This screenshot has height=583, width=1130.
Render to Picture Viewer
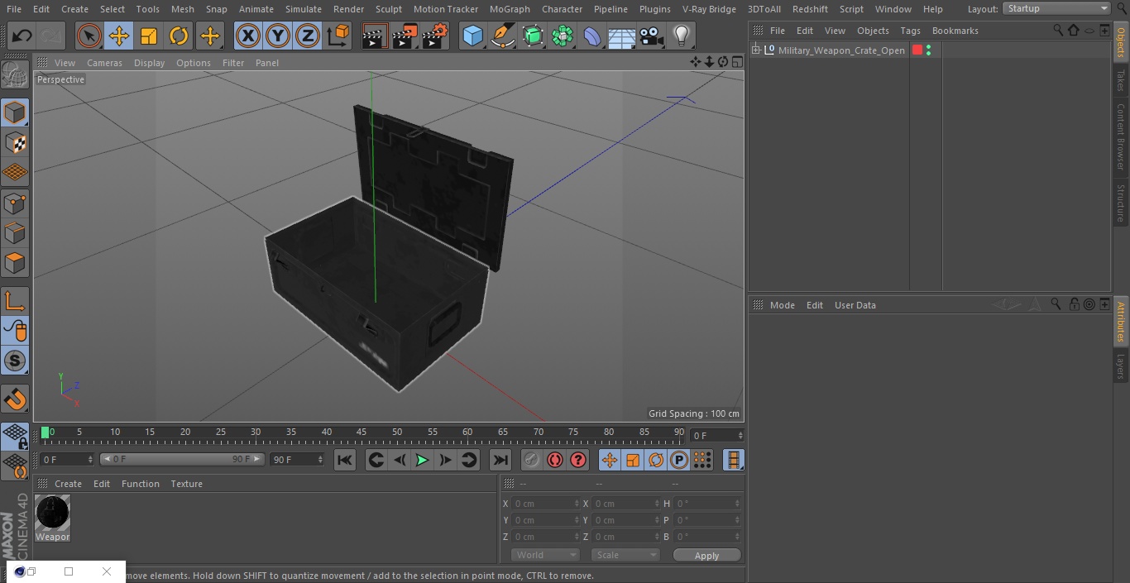(405, 36)
